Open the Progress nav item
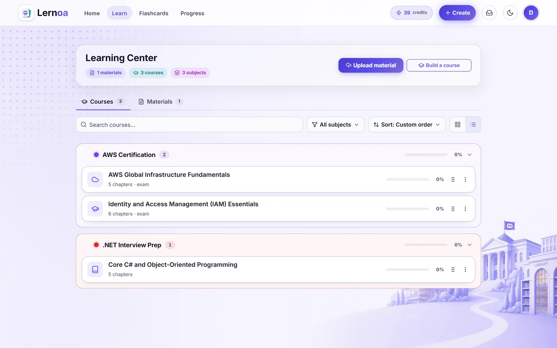Screen dimensions: 557x348 (192, 13)
